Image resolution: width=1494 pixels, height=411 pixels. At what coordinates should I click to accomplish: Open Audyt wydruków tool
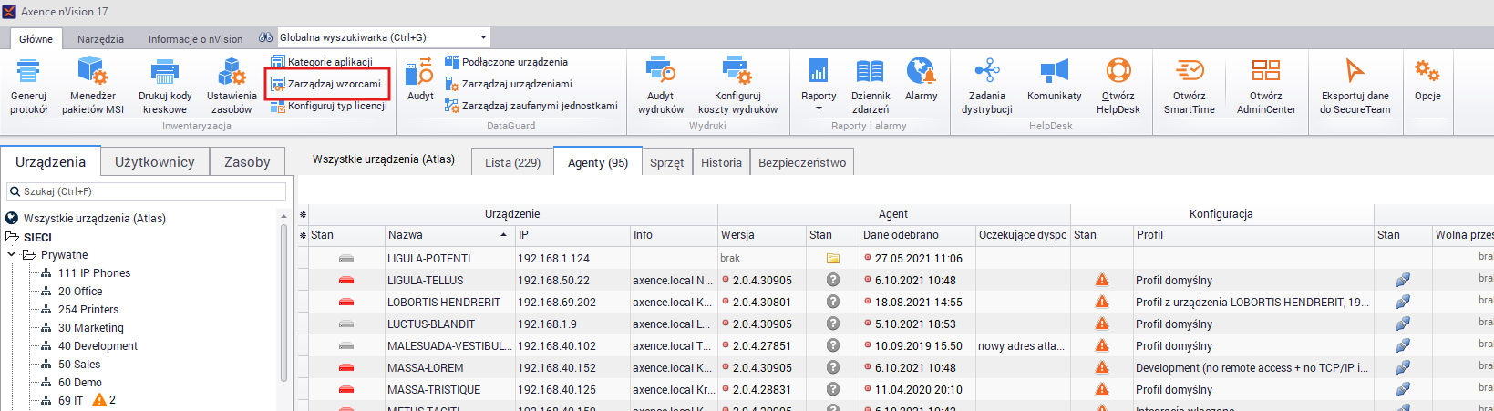(x=660, y=71)
